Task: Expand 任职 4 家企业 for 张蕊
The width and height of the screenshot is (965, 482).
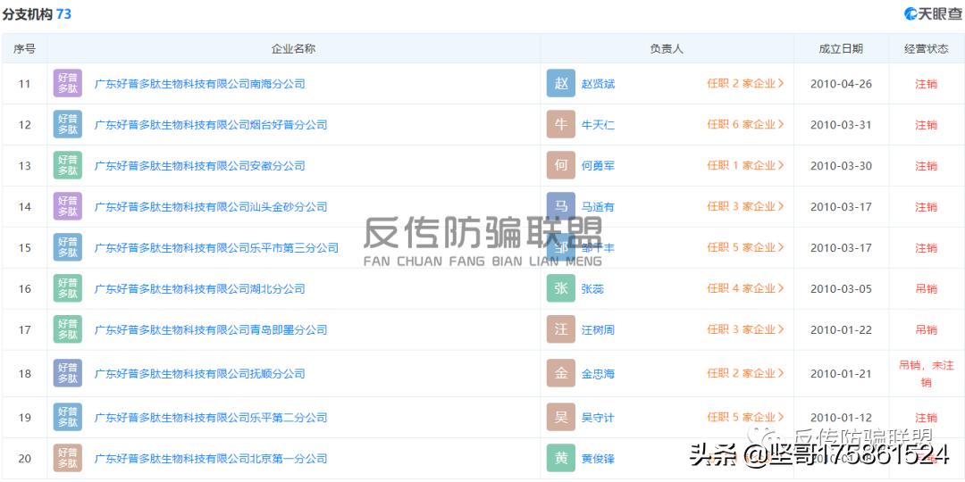Action: [x=745, y=288]
